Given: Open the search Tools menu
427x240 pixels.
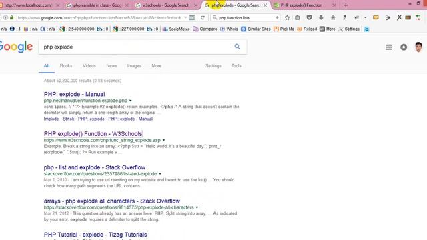Looking at the screenshot, I should [x=236, y=66].
